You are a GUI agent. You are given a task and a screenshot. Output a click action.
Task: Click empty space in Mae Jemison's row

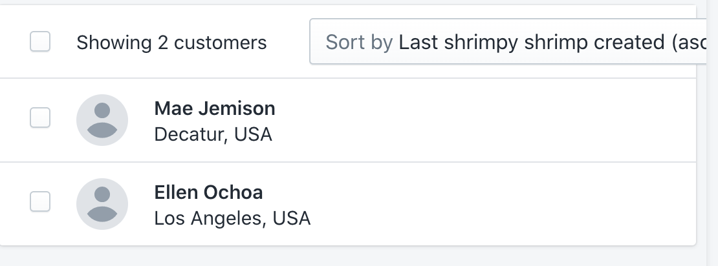pos(485,120)
